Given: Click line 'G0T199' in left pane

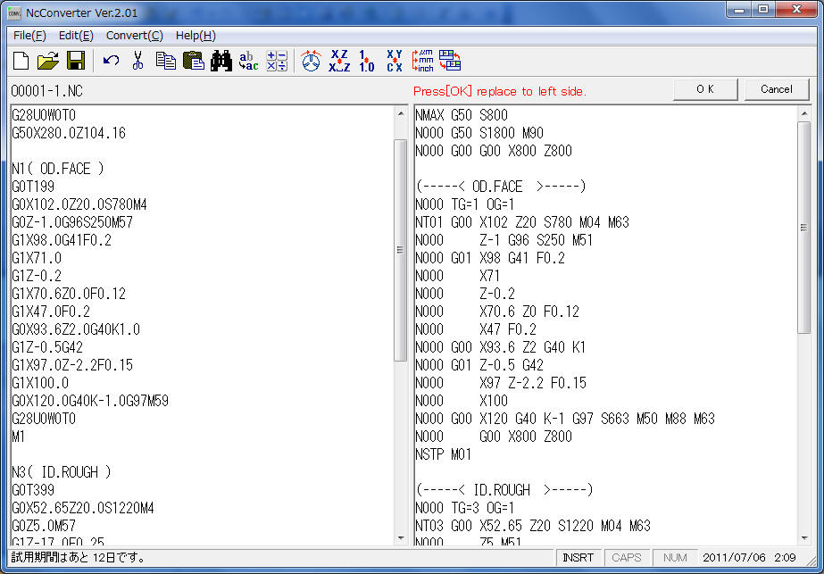Looking at the screenshot, I should point(33,187).
